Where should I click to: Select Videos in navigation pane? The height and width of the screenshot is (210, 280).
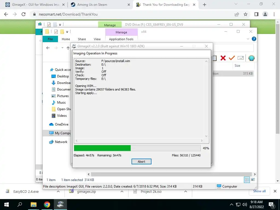click(x=59, y=116)
